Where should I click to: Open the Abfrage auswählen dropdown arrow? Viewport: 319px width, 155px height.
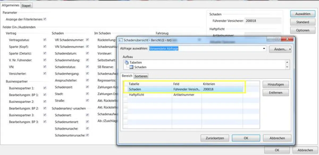(264, 49)
